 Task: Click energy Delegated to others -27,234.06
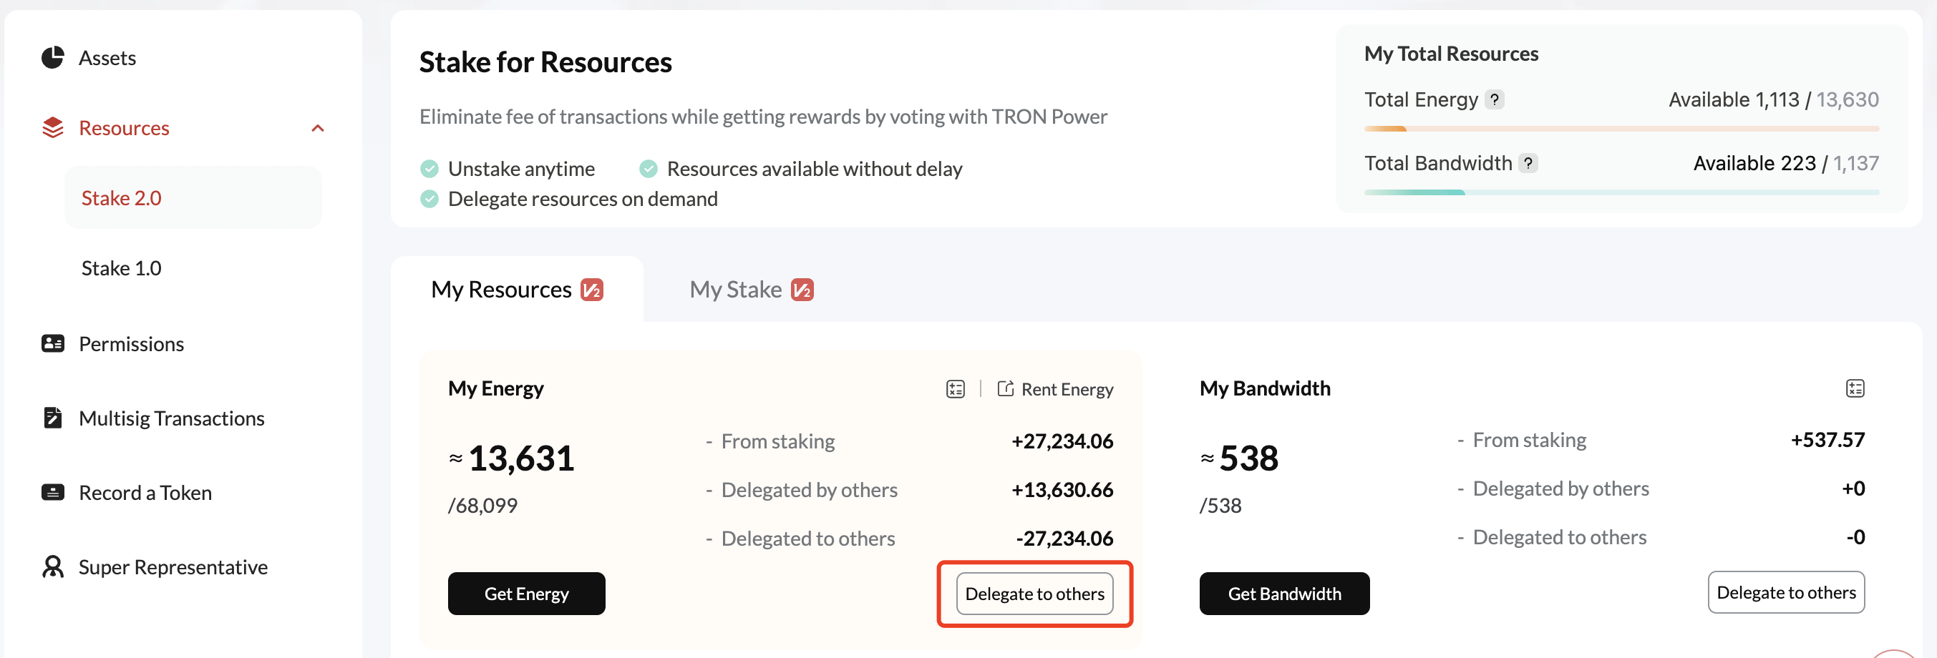pyautogui.click(x=1064, y=539)
